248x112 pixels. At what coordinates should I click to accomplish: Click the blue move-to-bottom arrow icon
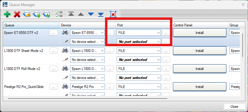(101, 14)
